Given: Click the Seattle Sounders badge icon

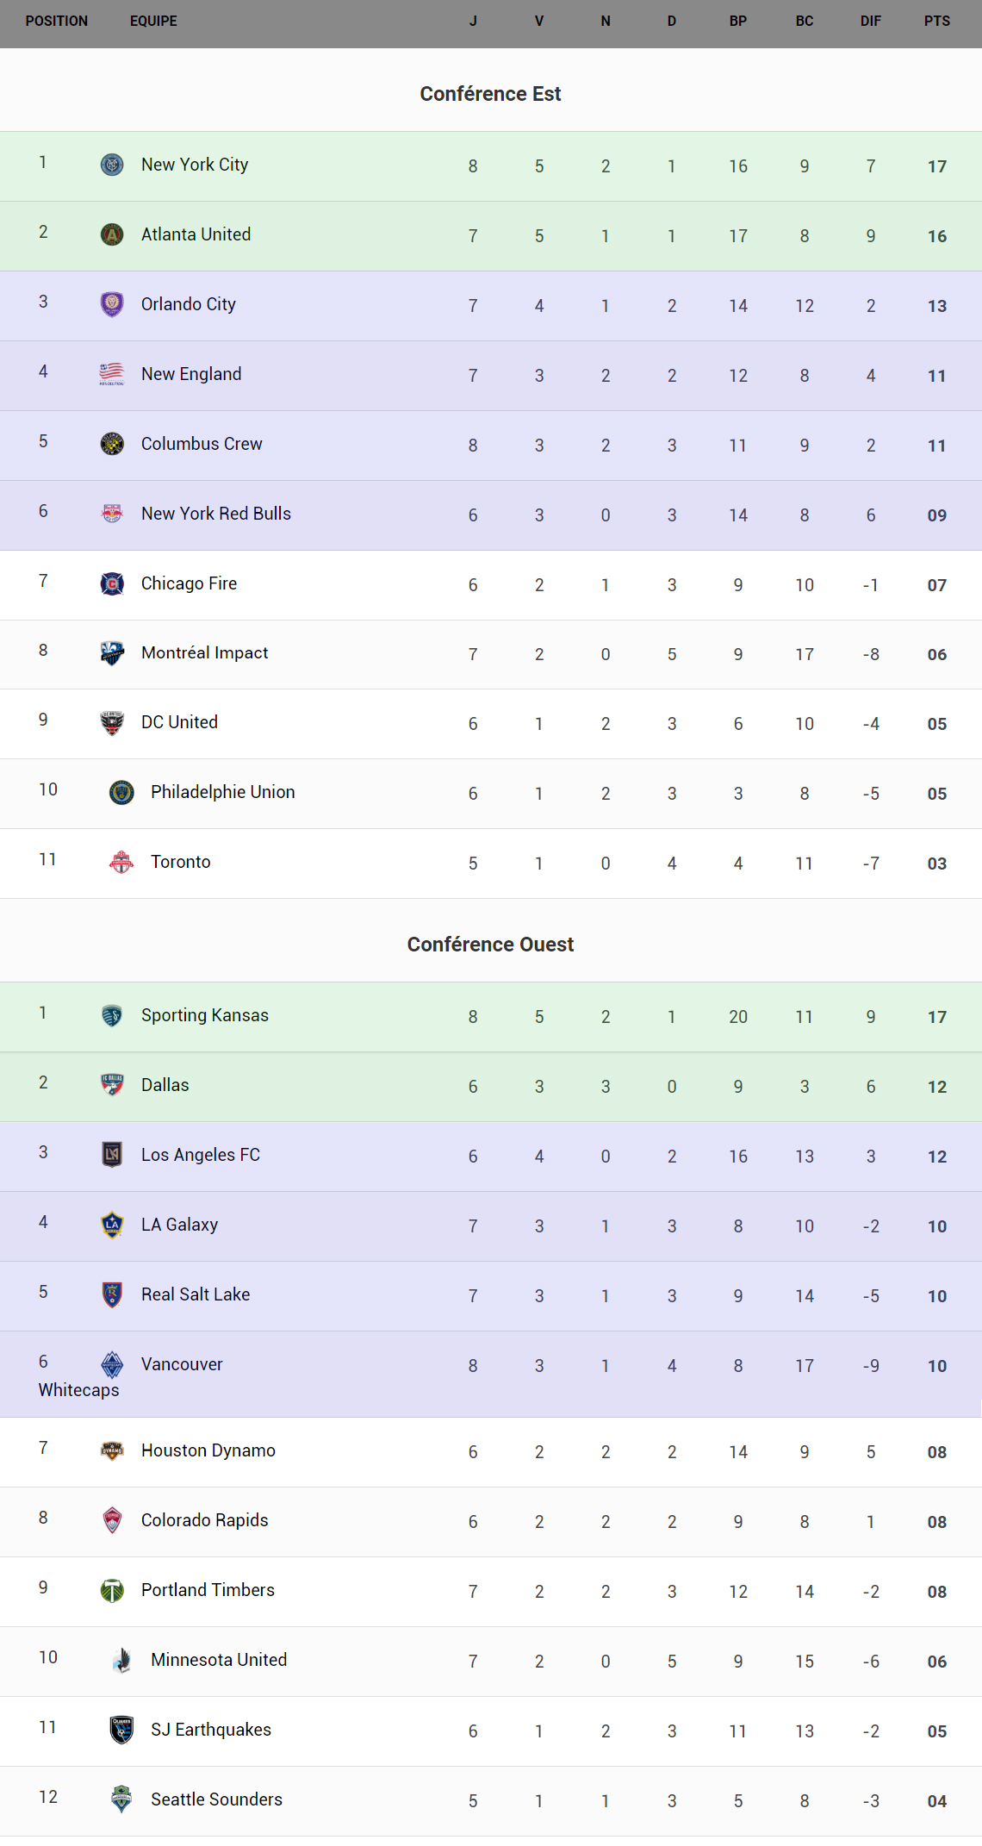Looking at the screenshot, I should [121, 1799].
